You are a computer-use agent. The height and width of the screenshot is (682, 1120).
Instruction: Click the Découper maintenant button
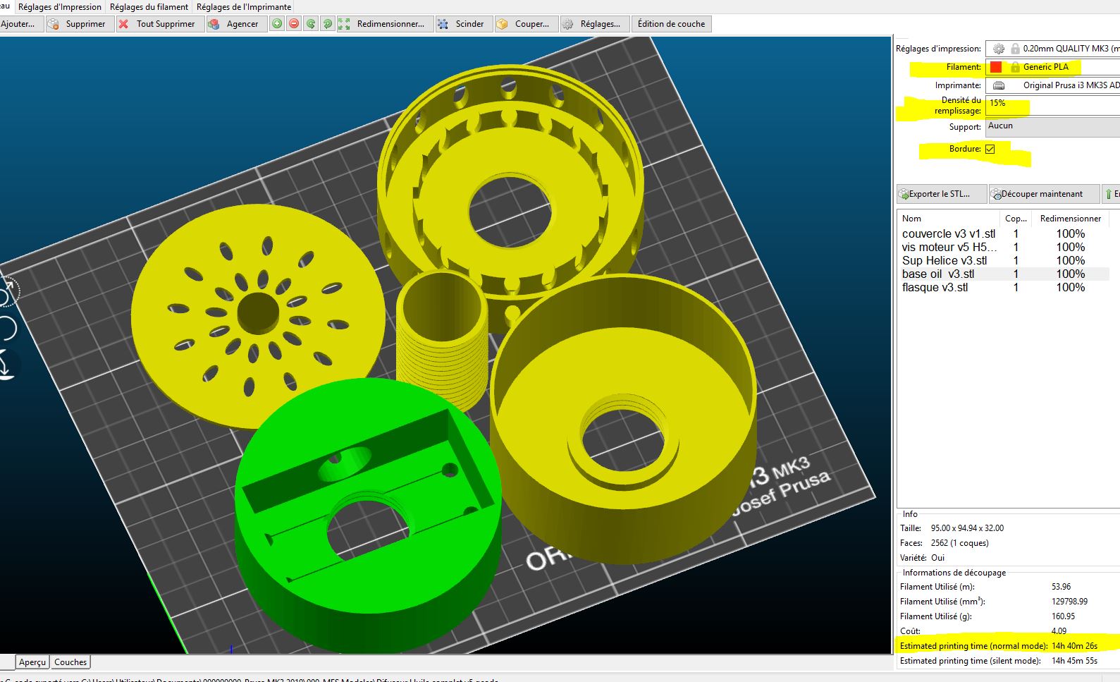tap(1044, 194)
